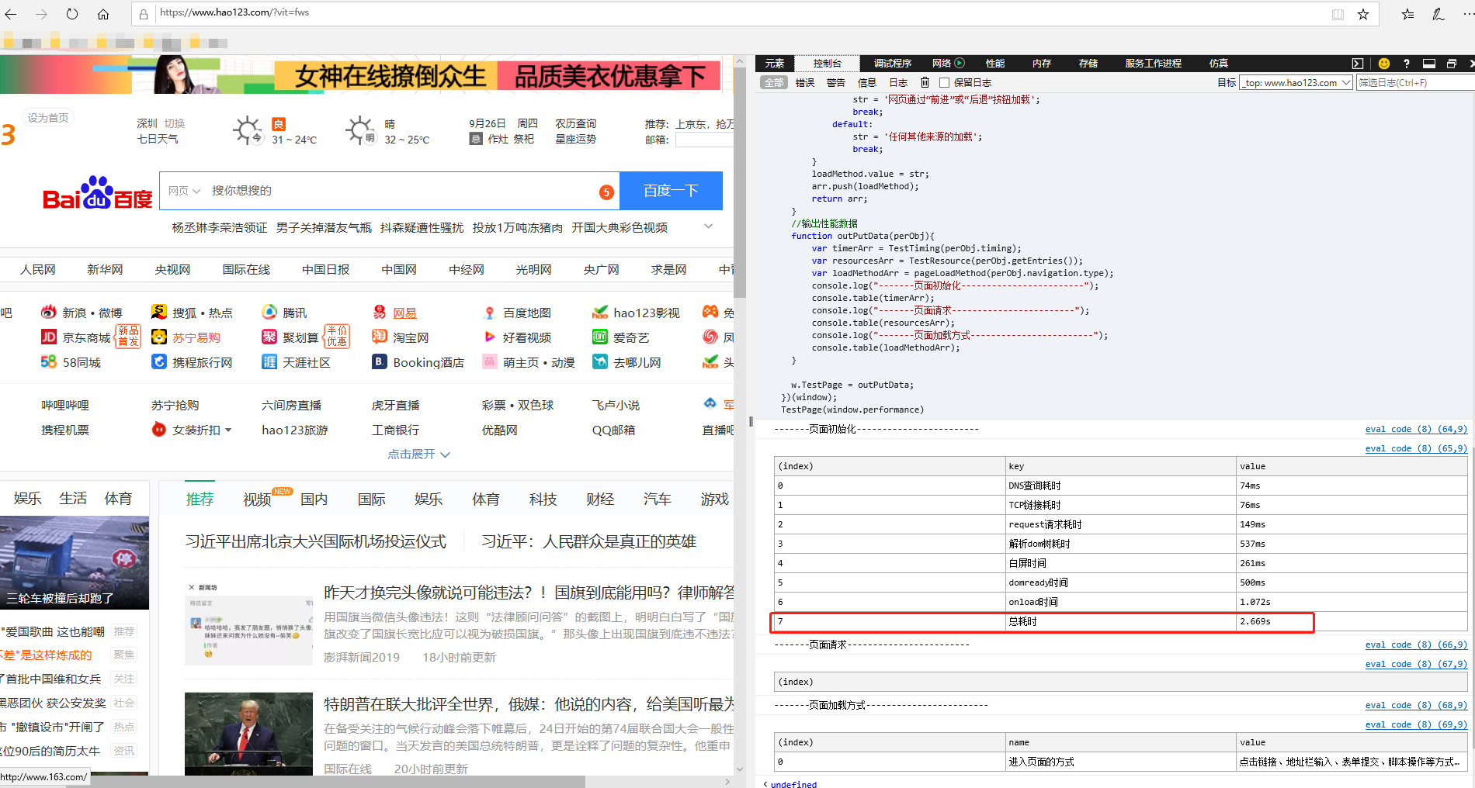Switch to 仿真 devtools tab
The height and width of the screenshot is (788, 1475).
(1218, 64)
